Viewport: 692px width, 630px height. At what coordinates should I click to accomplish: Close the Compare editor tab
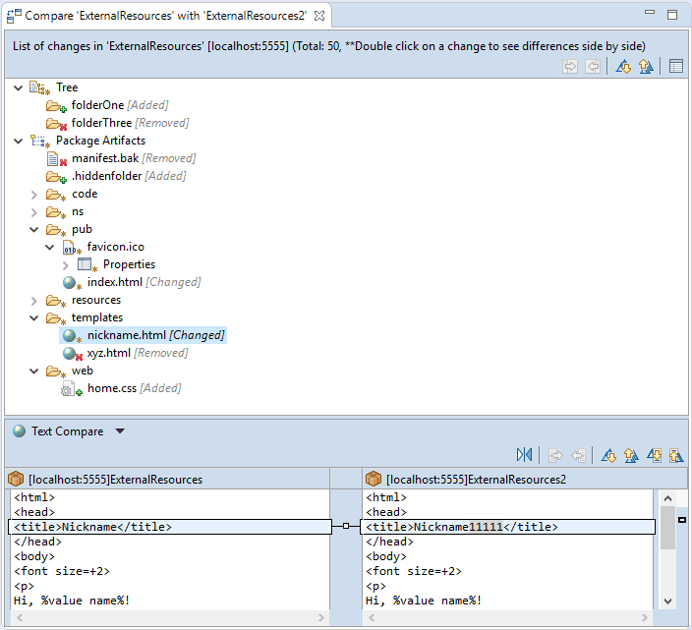click(x=318, y=16)
